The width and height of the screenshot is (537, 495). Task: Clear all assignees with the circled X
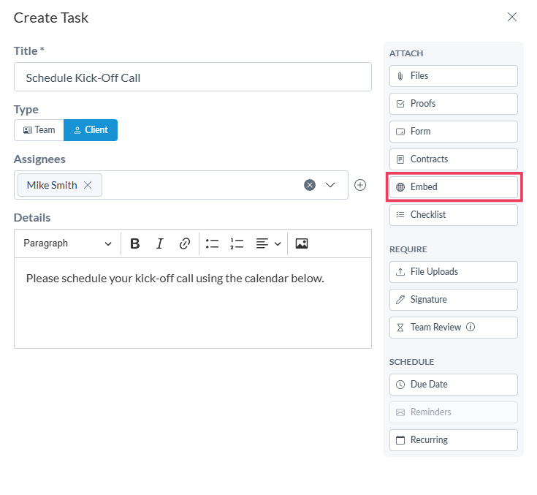coord(310,185)
